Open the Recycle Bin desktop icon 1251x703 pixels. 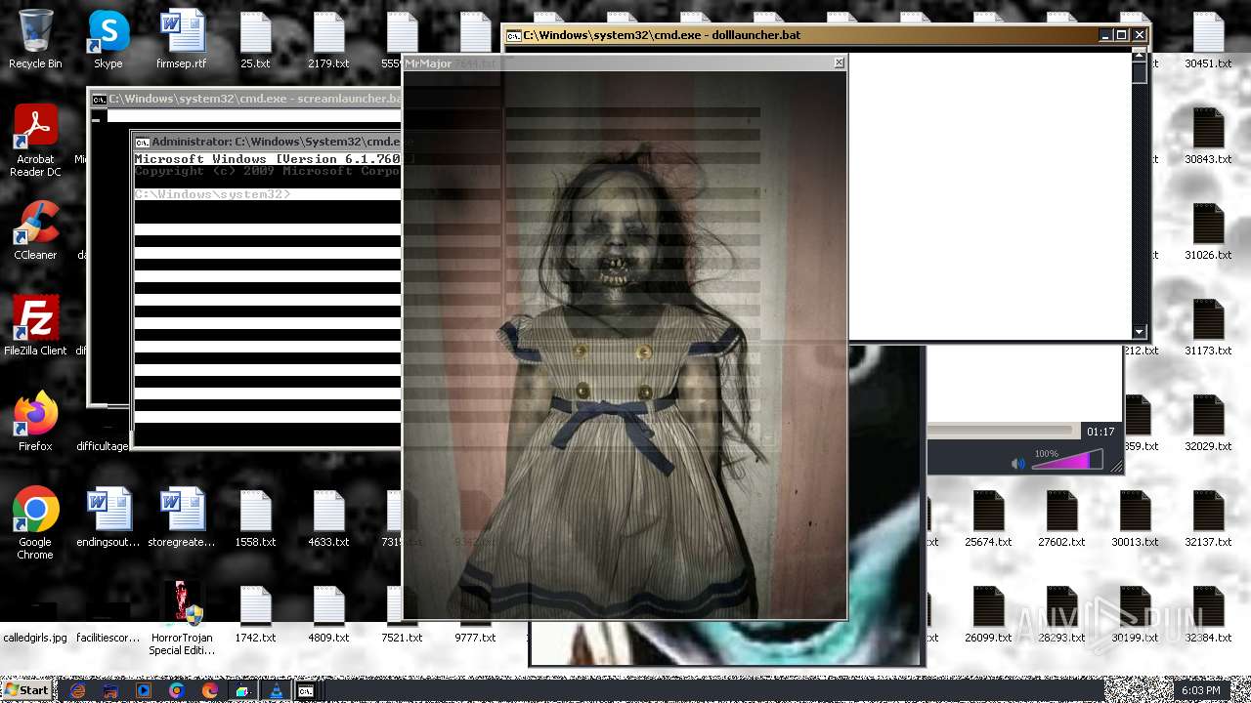[35, 40]
